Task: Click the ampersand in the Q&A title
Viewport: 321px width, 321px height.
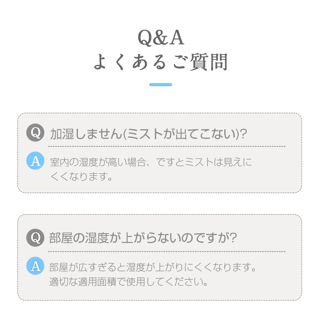Action: tap(160, 39)
